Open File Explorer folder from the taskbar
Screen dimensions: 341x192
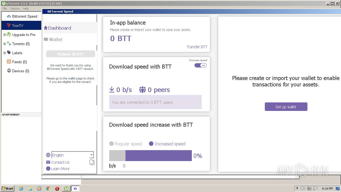click(x=30, y=189)
